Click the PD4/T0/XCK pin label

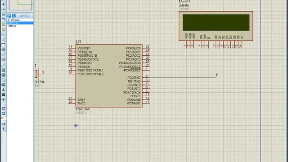point(132,92)
